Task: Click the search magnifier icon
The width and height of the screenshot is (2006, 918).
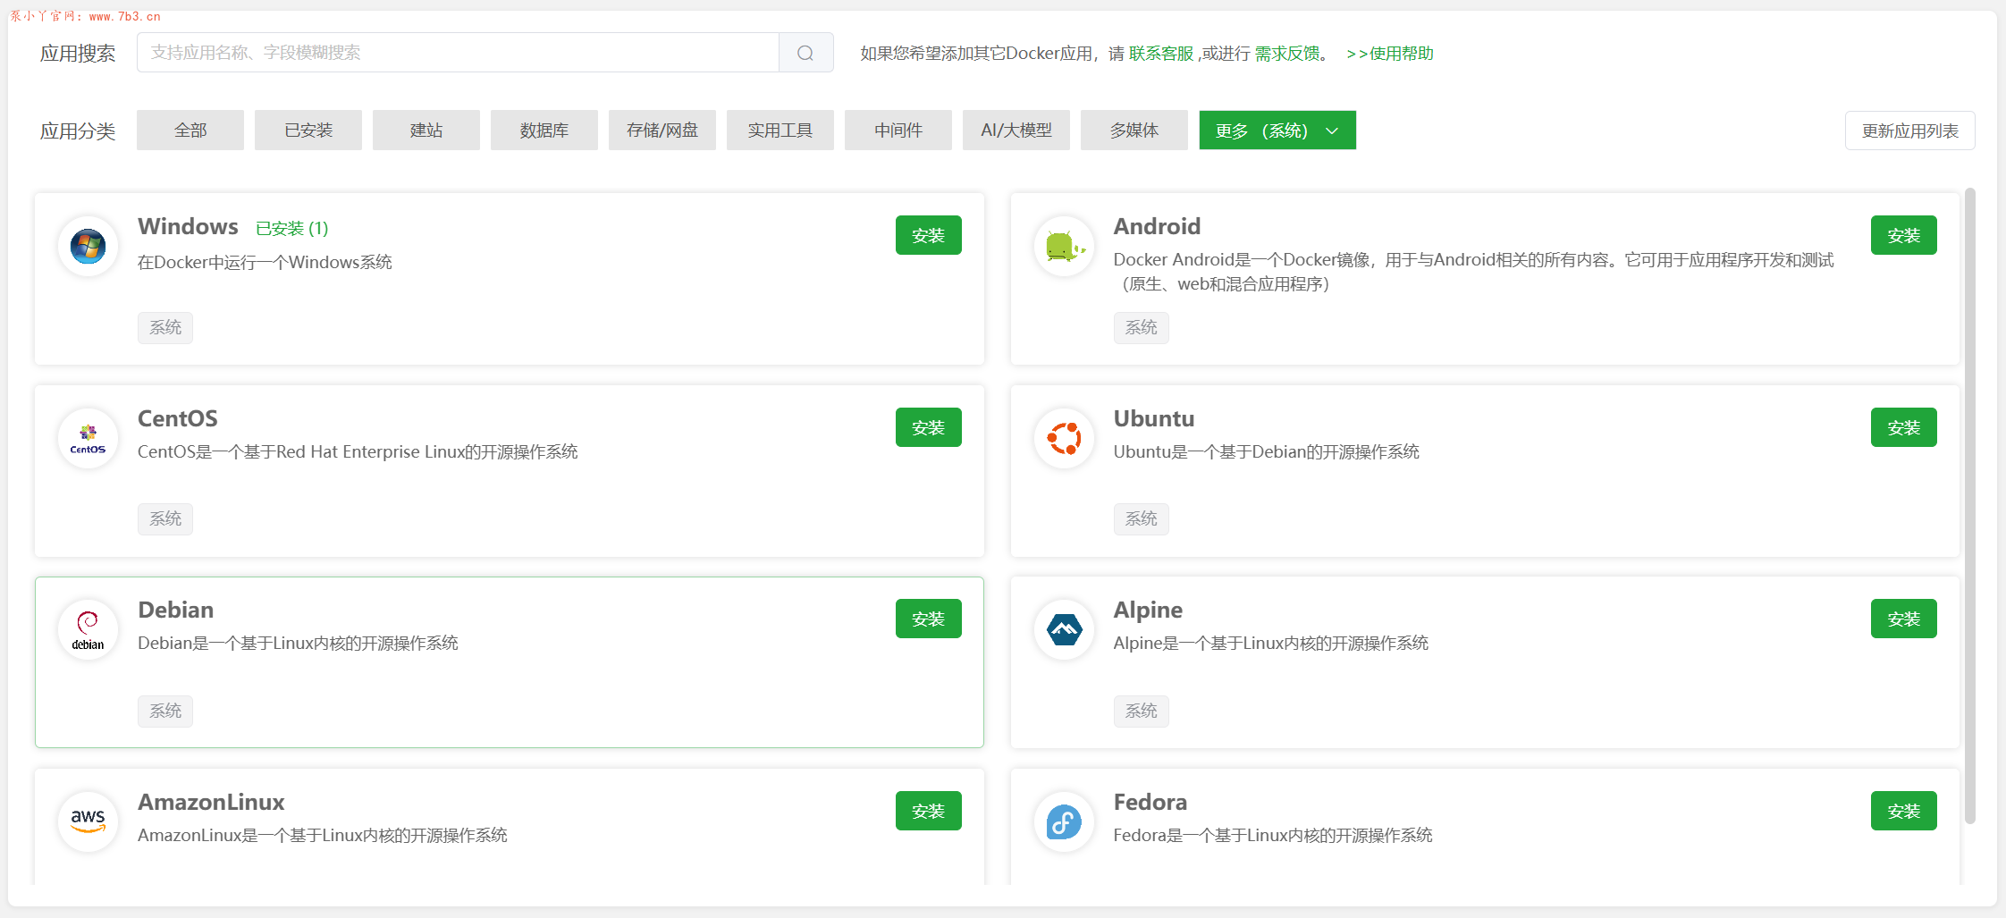Action: point(805,53)
